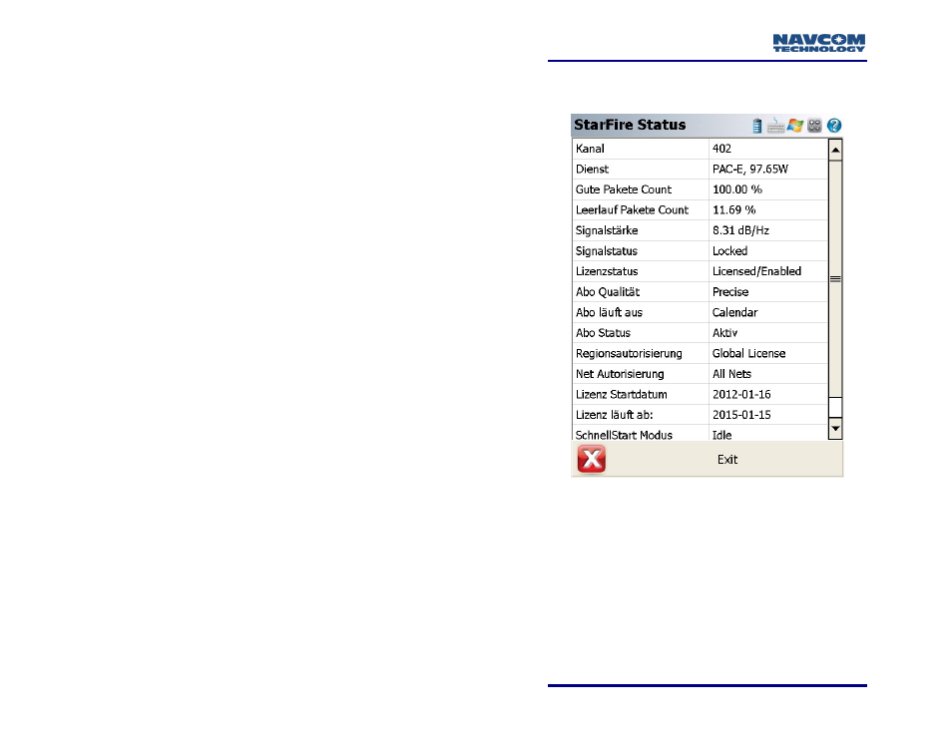The width and height of the screenshot is (952, 735).
Task: Open the on-screen keyboard icon
Action: 775,126
